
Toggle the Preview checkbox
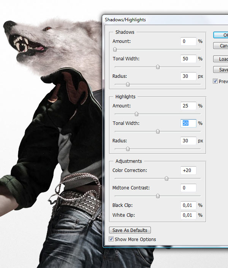click(x=215, y=81)
